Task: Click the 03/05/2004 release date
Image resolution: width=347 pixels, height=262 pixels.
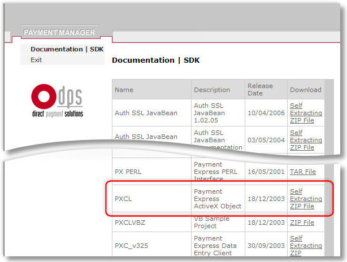Action: [x=266, y=140]
